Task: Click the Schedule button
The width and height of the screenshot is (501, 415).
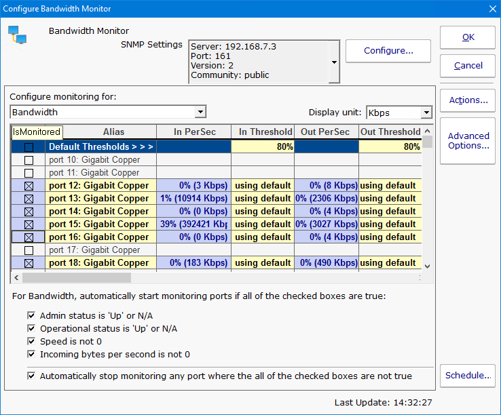Action: (468, 376)
